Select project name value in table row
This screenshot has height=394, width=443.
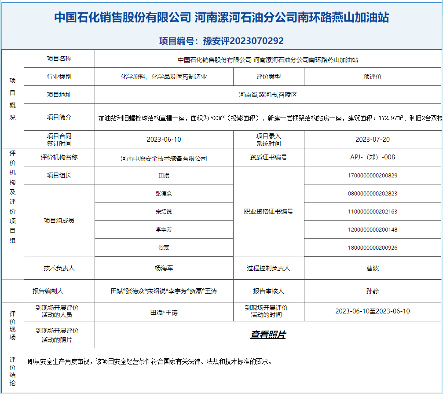point(268,60)
